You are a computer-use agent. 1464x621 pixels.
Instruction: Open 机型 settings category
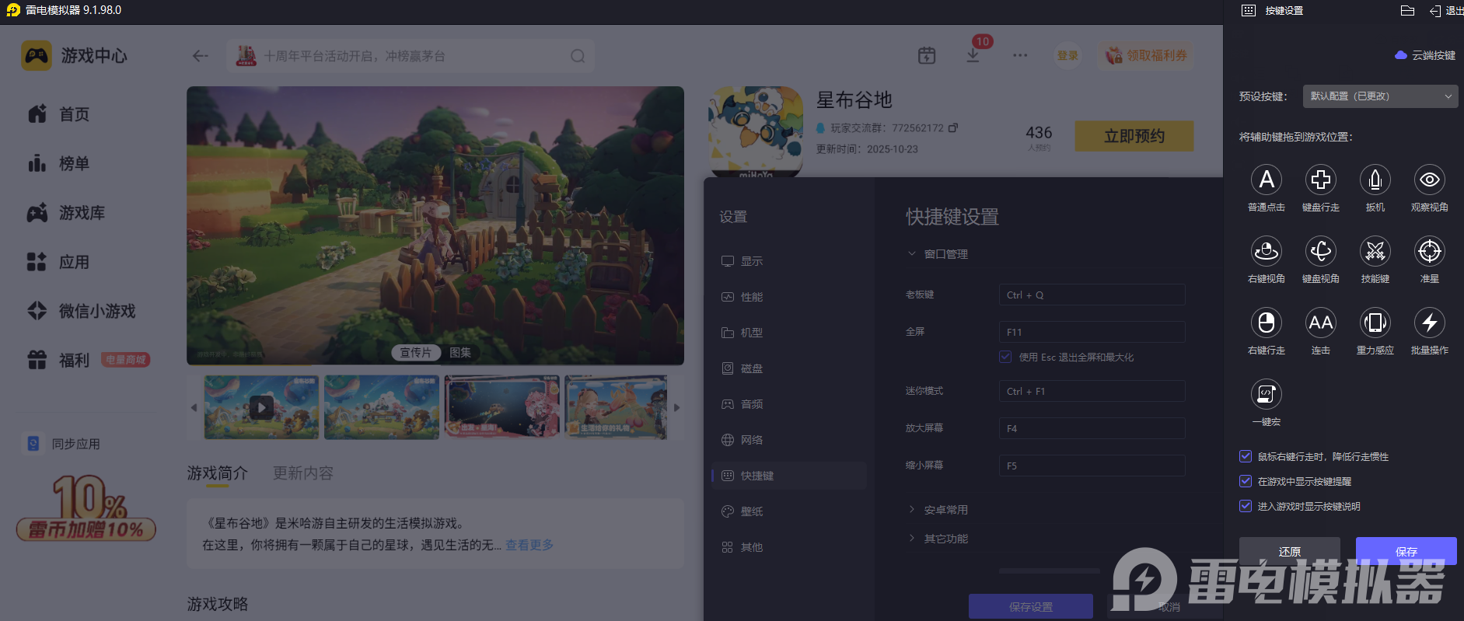tap(789, 333)
